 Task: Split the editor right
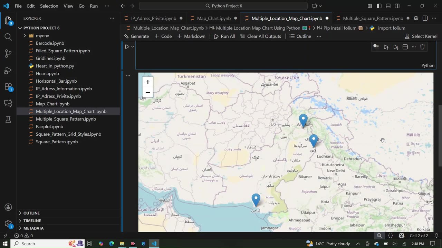[x=425, y=18]
